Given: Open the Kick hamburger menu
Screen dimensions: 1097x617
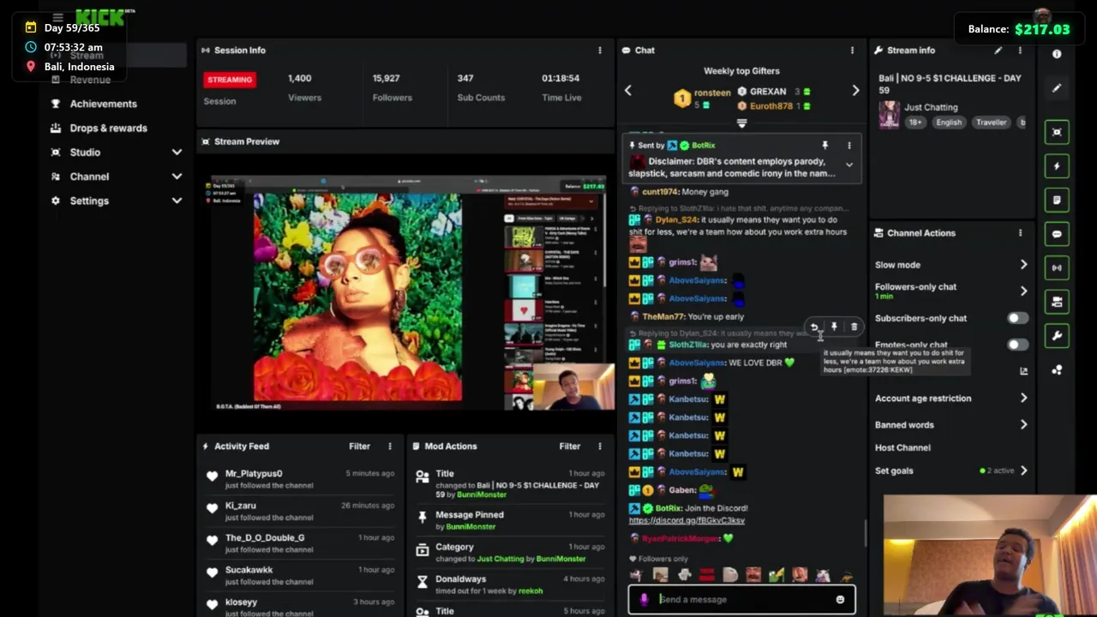Looking at the screenshot, I should tap(57, 17).
